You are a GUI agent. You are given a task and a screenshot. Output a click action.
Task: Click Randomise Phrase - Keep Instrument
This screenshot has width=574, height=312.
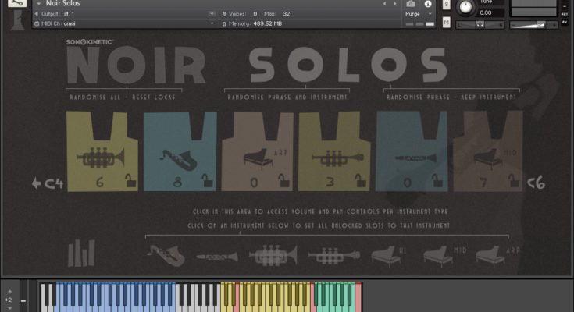[450, 97]
